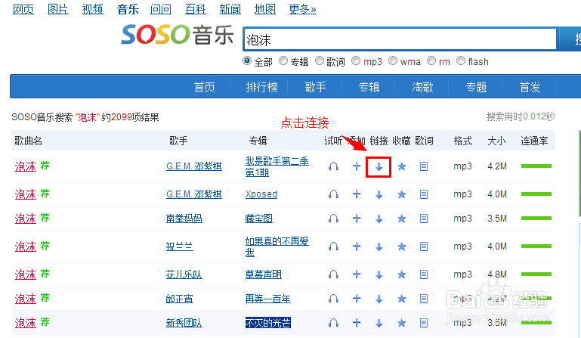Viewport: 581px width, 338px height.
Task: Play the G.E.M. 我是歌手第二季 row headphone icon
Action: tap(333, 166)
